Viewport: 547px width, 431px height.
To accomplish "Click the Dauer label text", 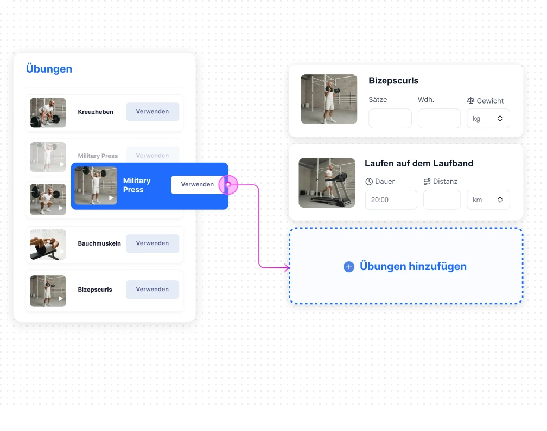I will coord(385,182).
